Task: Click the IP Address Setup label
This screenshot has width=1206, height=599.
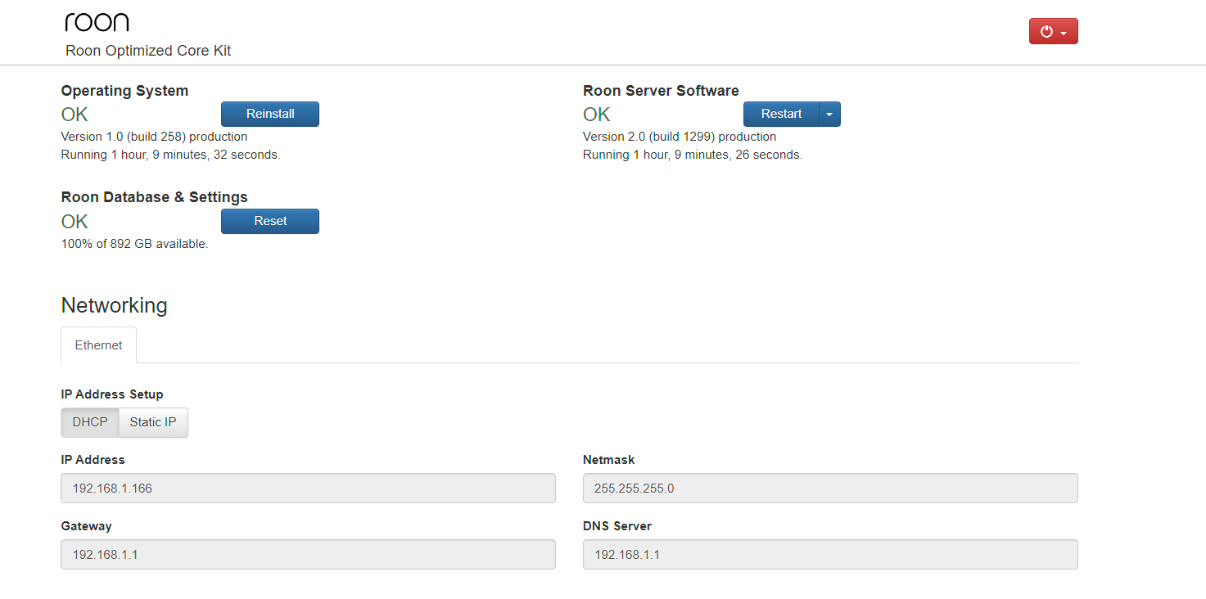Action: coord(112,394)
